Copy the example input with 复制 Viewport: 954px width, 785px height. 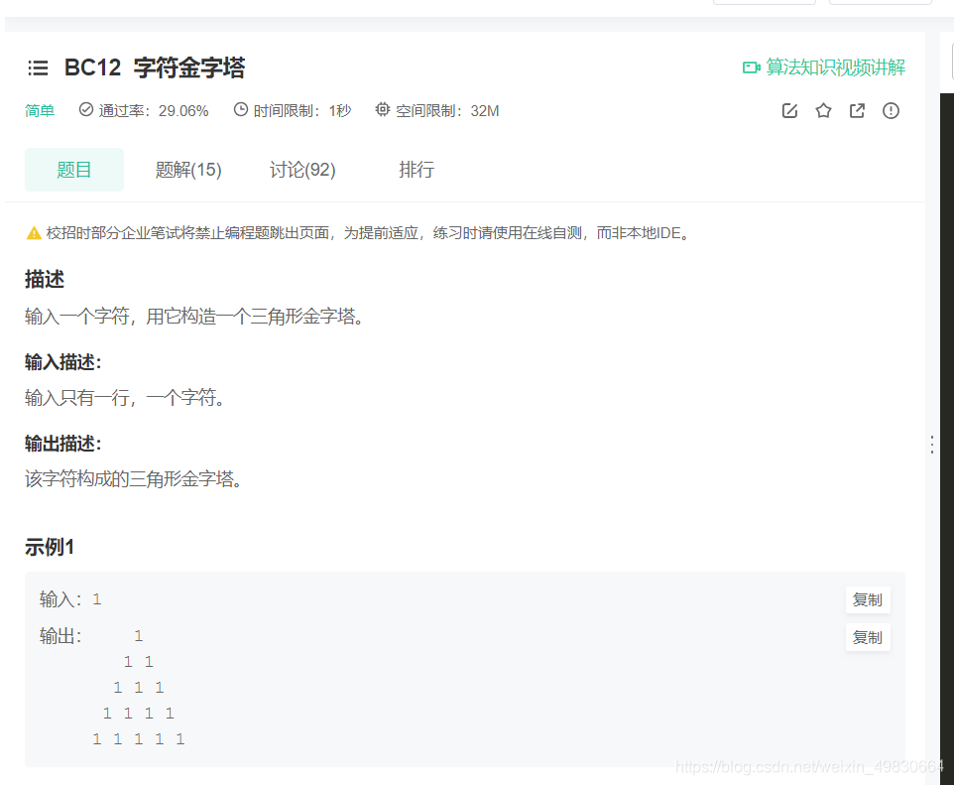pyautogui.click(x=868, y=600)
